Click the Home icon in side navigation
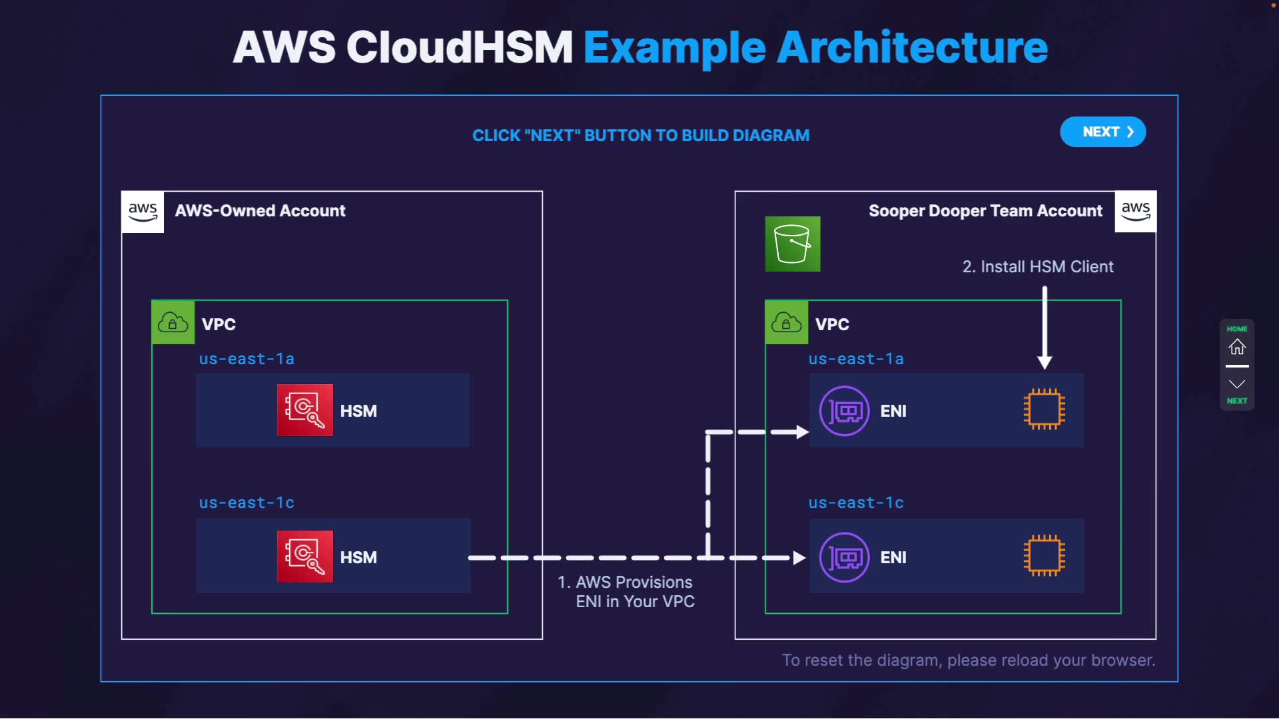 click(x=1237, y=346)
